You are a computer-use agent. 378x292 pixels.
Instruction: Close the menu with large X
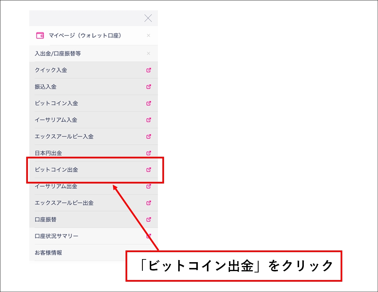pos(148,18)
